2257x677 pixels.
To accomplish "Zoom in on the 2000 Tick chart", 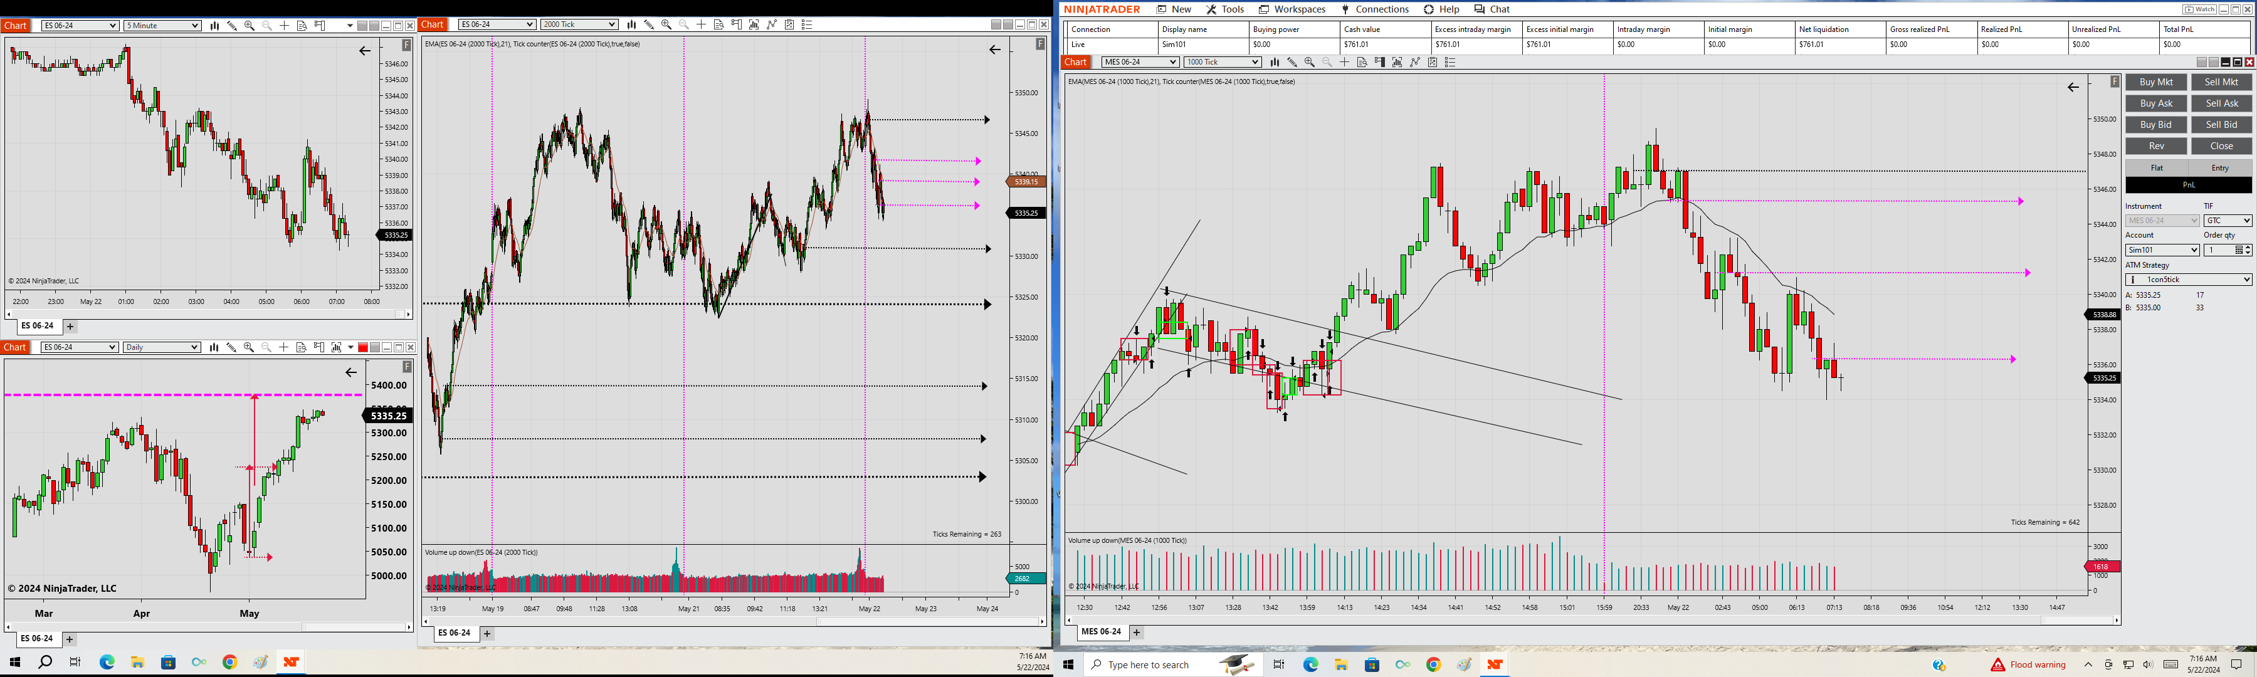I will [667, 24].
